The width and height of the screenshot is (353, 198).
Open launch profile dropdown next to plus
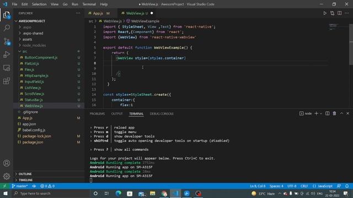tap(321, 114)
